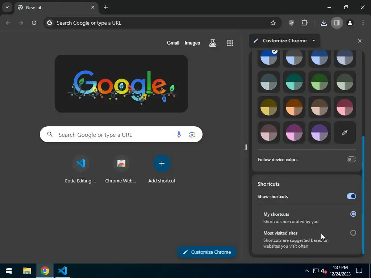Click the Customize Chrome button at bottom
The width and height of the screenshot is (371, 278).
(207, 252)
